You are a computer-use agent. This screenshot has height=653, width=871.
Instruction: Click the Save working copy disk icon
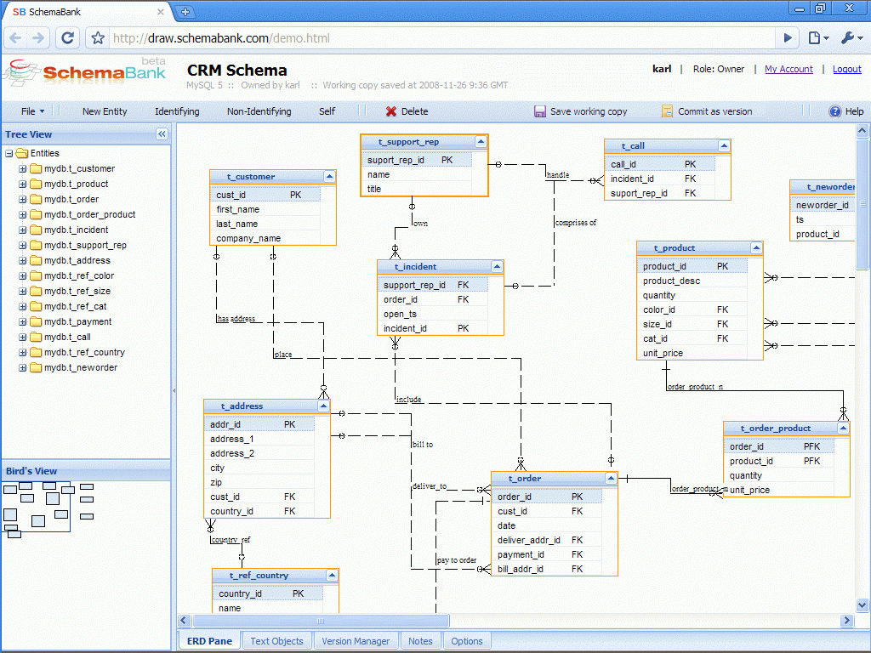click(x=538, y=111)
